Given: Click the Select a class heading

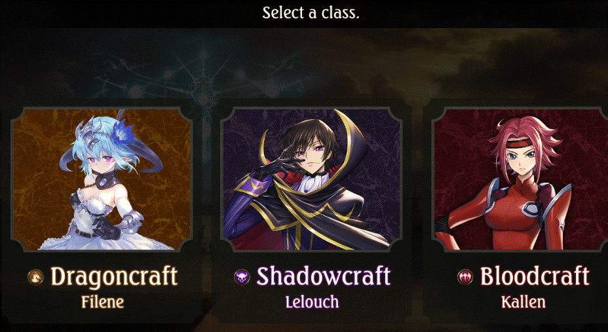Looking at the screenshot, I should (311, 13).
